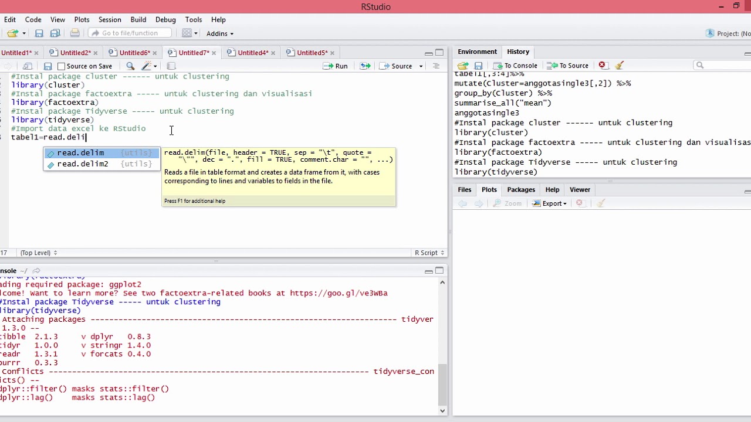Compile report notebook icon in the editor
This screenshot has height=422, width=751.
[171, 66]
